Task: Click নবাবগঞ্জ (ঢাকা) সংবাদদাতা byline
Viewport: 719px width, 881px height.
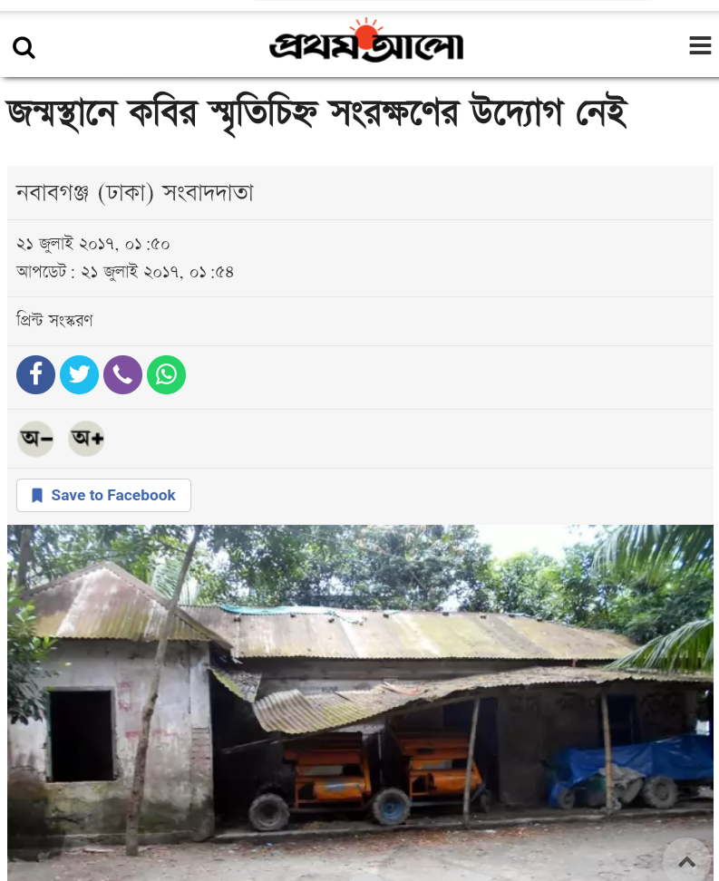Action: point(134,193)
